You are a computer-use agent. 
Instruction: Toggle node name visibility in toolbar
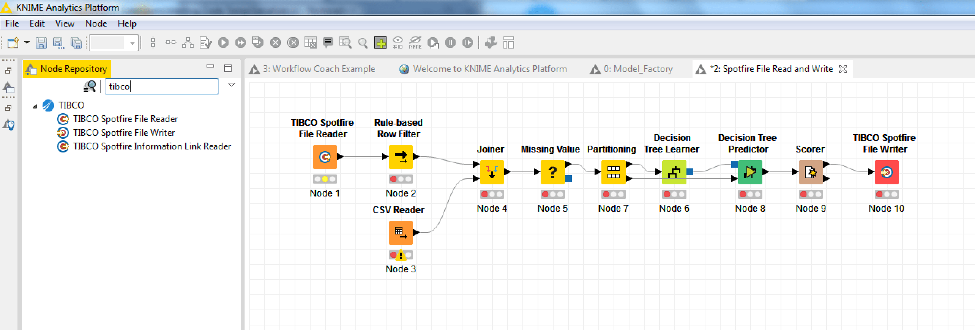coord(415,43)
